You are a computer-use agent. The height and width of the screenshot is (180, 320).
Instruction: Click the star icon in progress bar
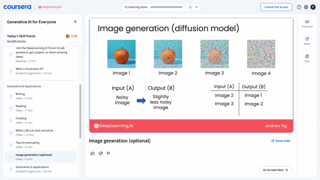[x=190, y=7]
